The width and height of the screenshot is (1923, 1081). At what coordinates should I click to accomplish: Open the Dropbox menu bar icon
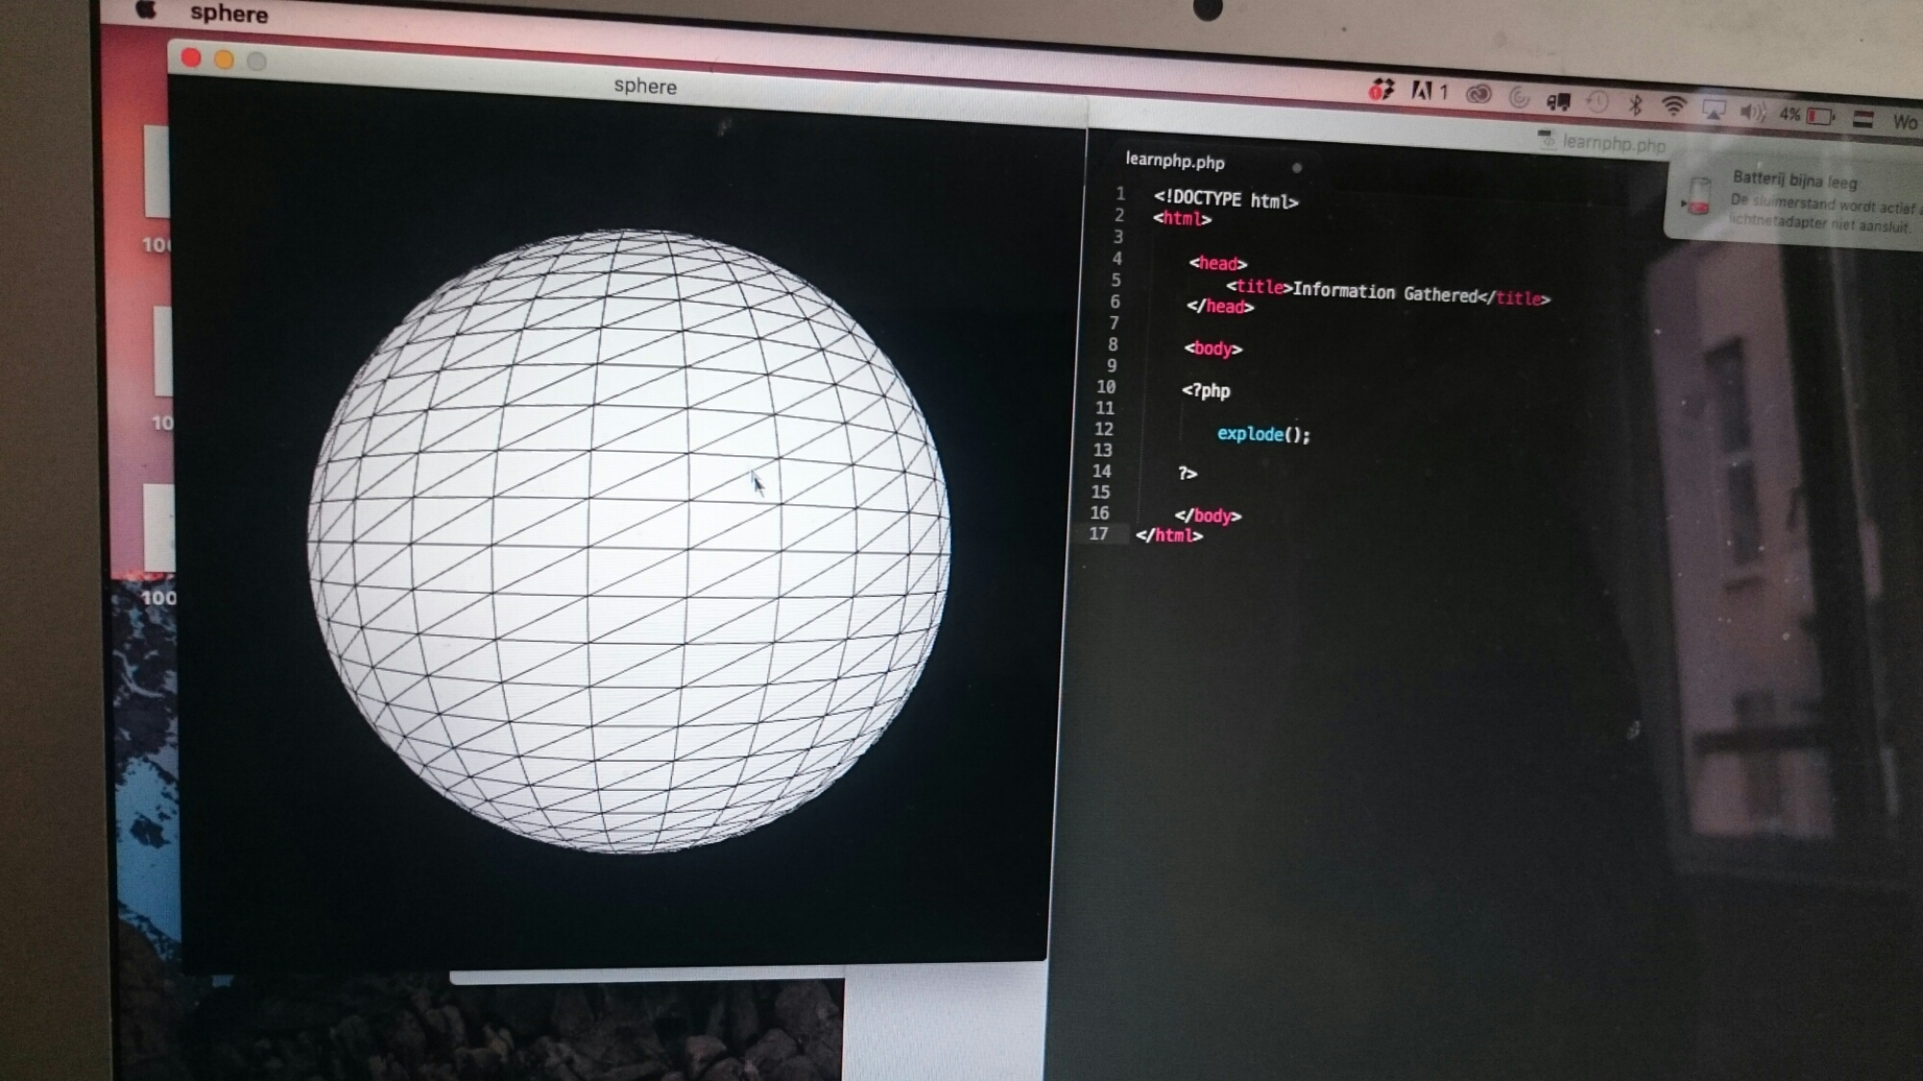pos(1382,89)
